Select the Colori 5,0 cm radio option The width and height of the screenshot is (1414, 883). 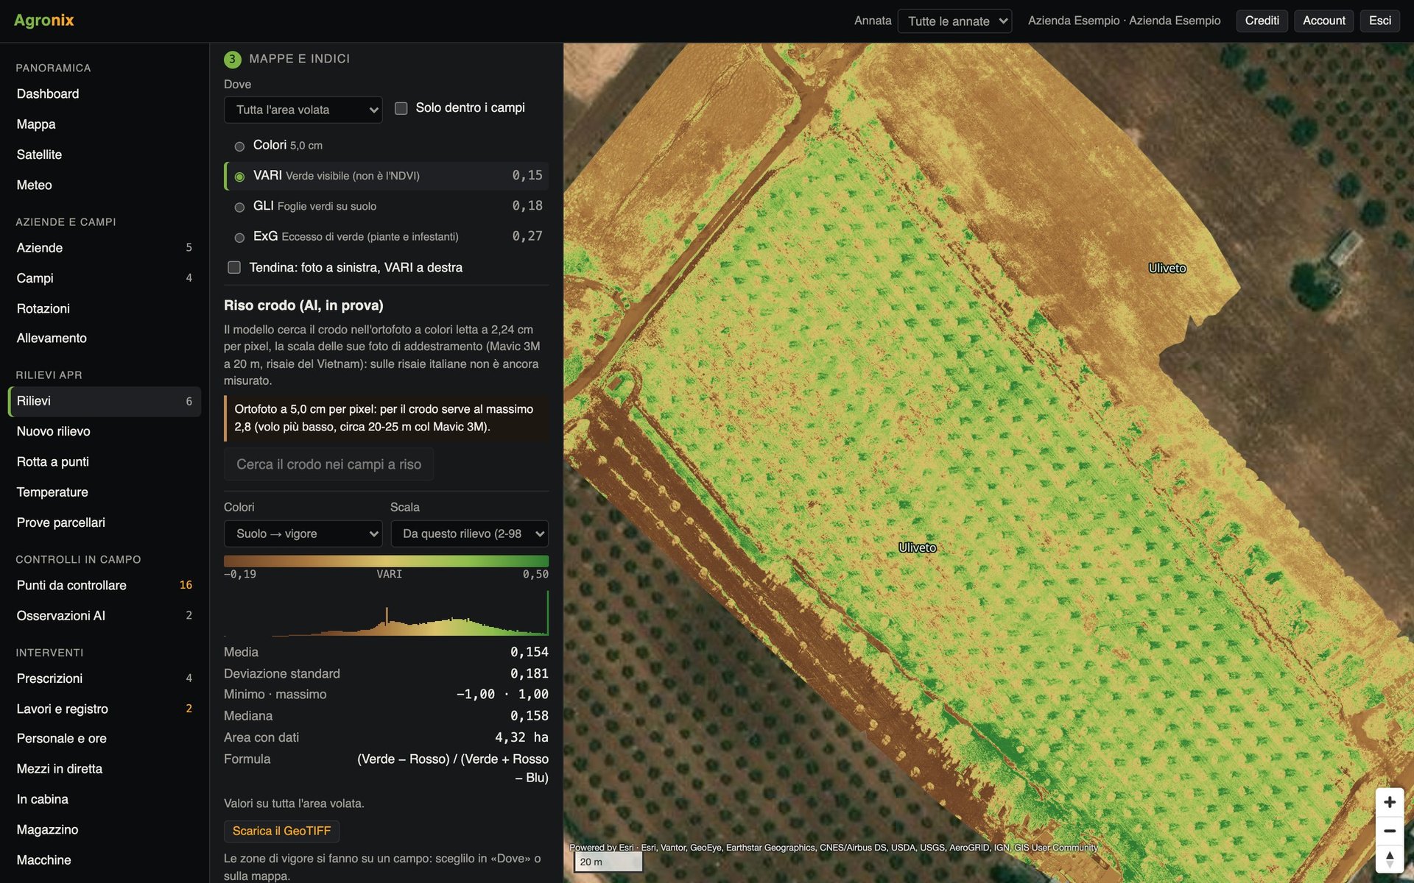point(239,146)
